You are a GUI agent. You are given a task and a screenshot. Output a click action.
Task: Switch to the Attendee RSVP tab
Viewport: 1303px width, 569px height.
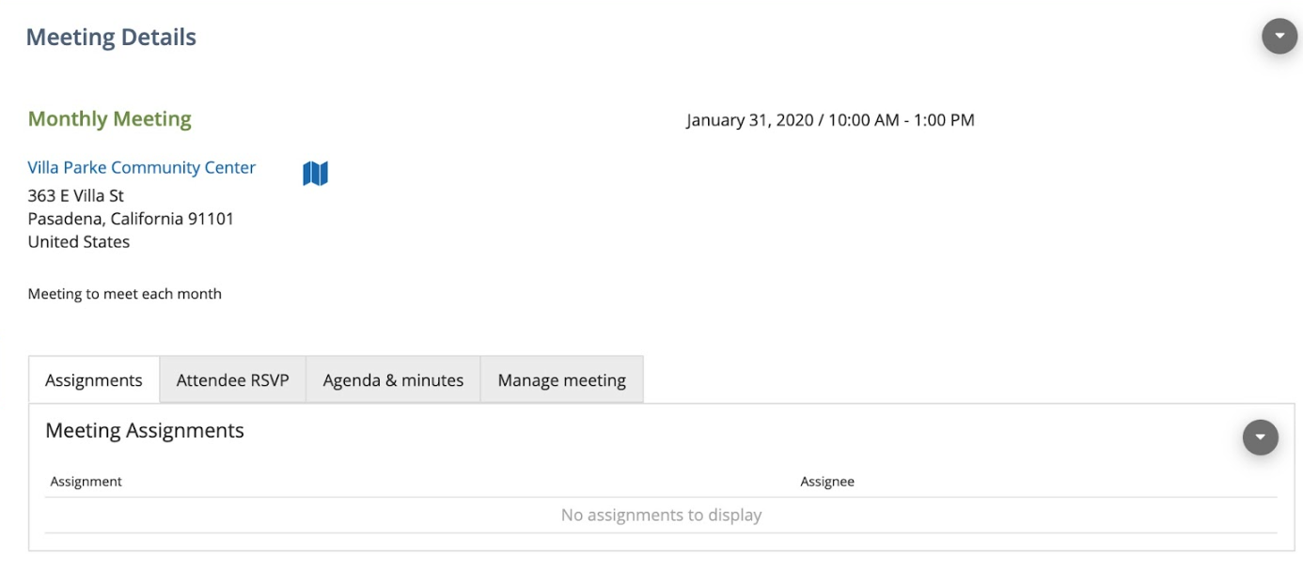coord(232,380)
